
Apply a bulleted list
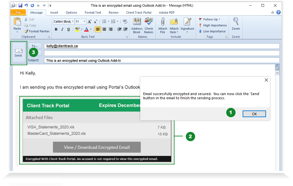[x=104, y=21]
